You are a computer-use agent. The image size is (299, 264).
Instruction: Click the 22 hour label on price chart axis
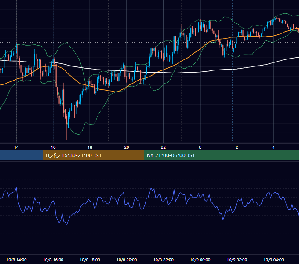tap(163, 147)
